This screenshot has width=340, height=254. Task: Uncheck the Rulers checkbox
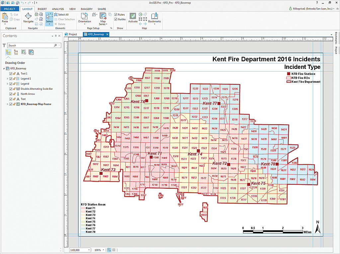pos(116,15)
